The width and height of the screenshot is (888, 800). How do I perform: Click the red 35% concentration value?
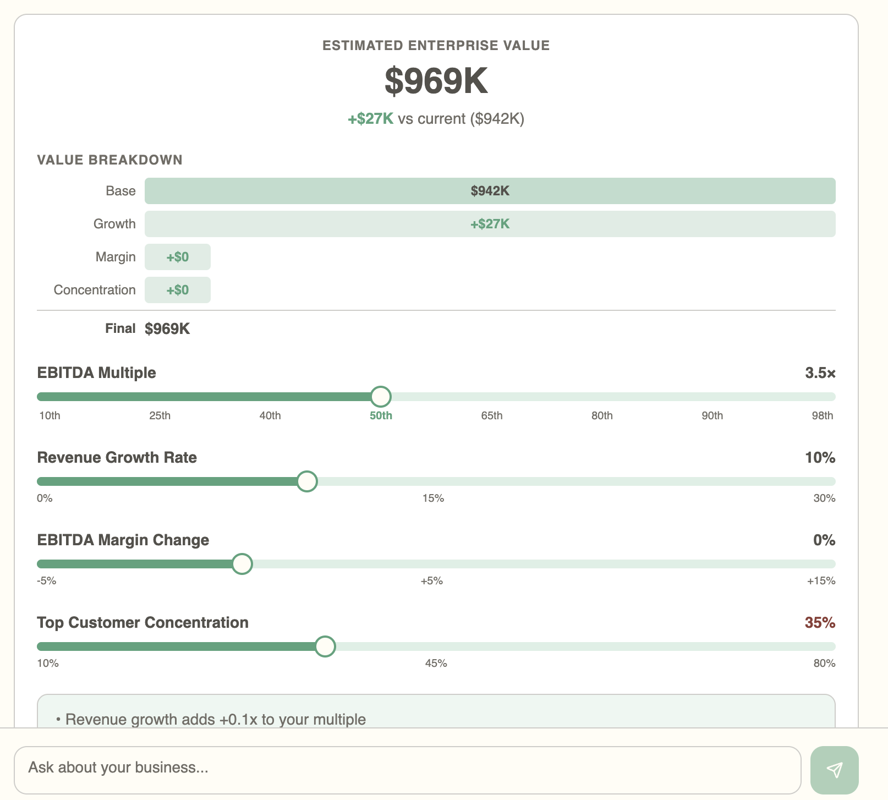click(821, 622)
